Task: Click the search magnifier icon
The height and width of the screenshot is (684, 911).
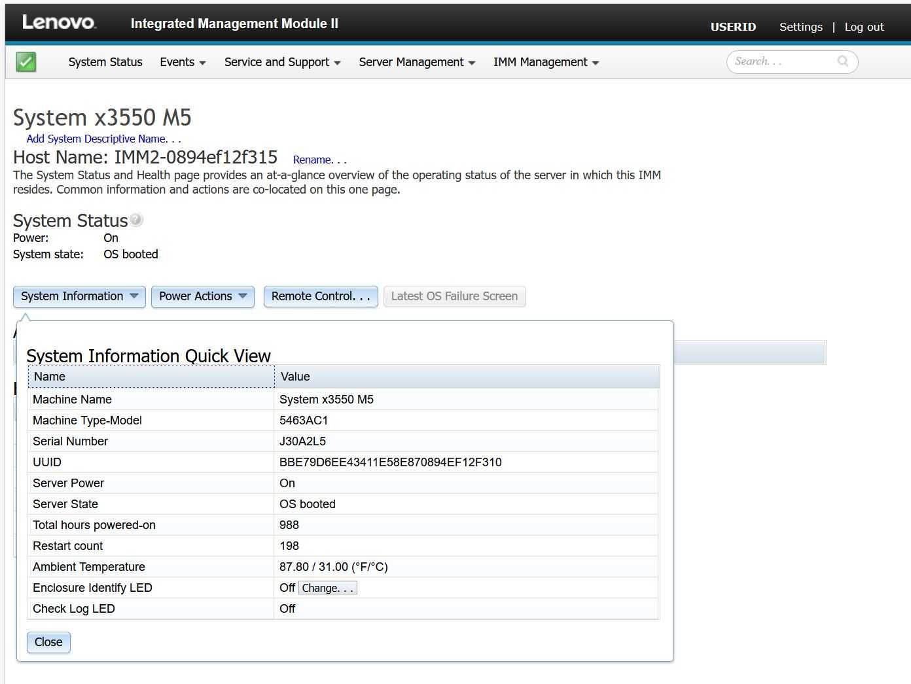Action: click(x=843, y=61)
